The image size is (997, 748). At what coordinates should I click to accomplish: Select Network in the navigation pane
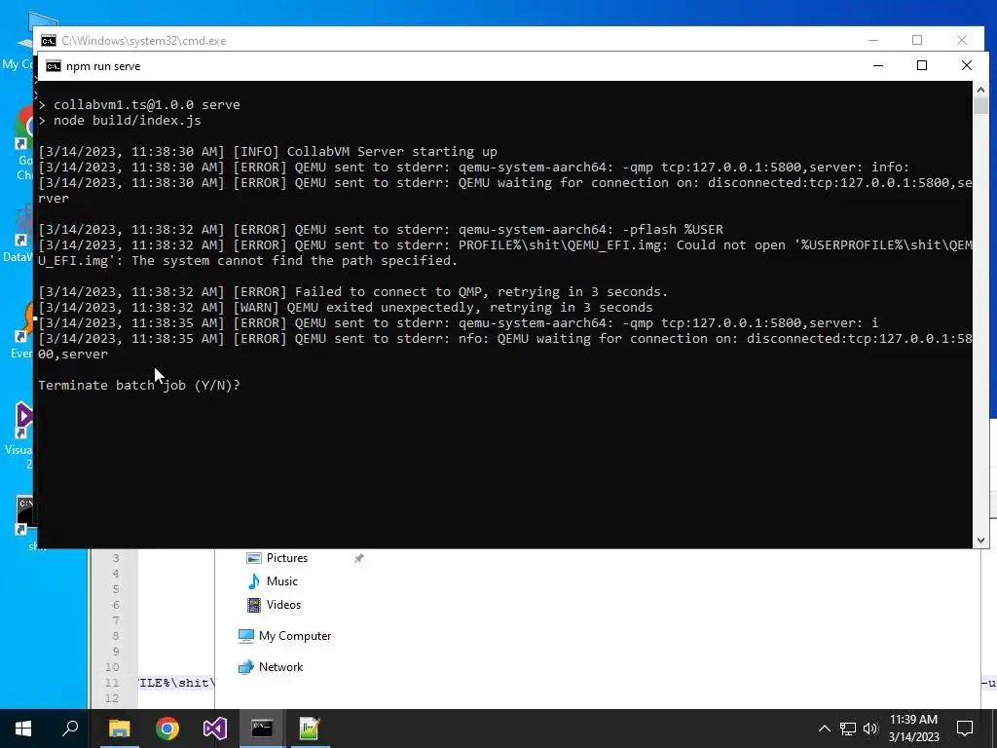(x=281, y=667)
